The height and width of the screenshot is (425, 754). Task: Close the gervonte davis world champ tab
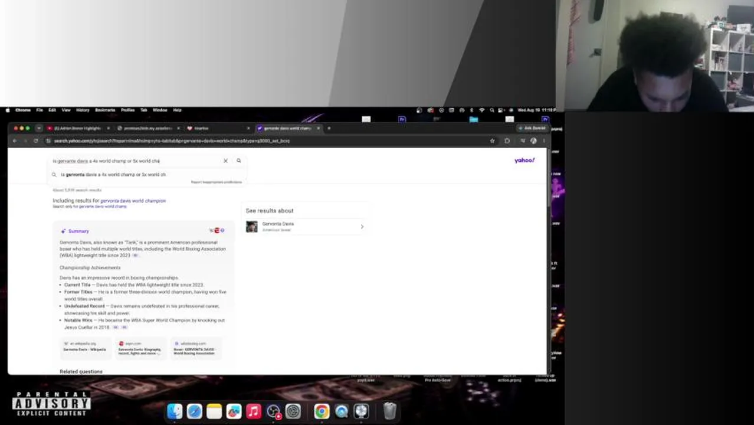318,128
